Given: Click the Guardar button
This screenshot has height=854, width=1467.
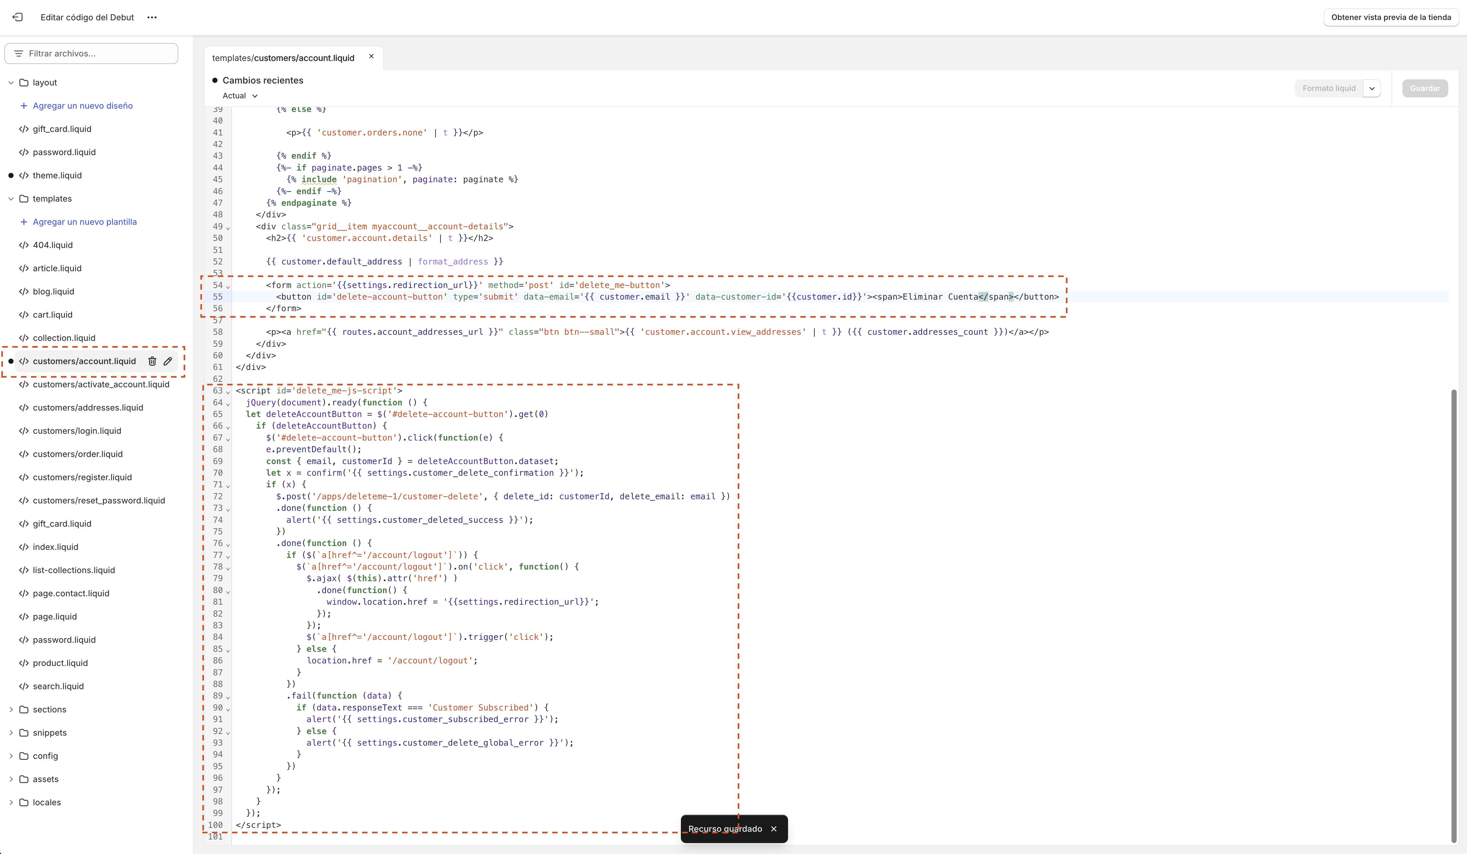Looking at the screenshot, I should pyautogui.click(x=1424, y=88).
